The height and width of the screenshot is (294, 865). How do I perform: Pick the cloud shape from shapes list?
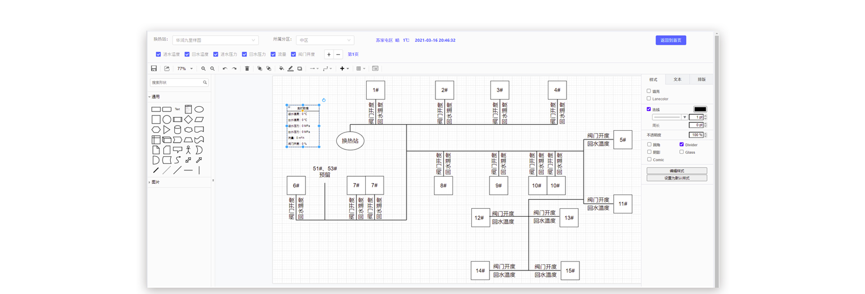tap(188, 130)
